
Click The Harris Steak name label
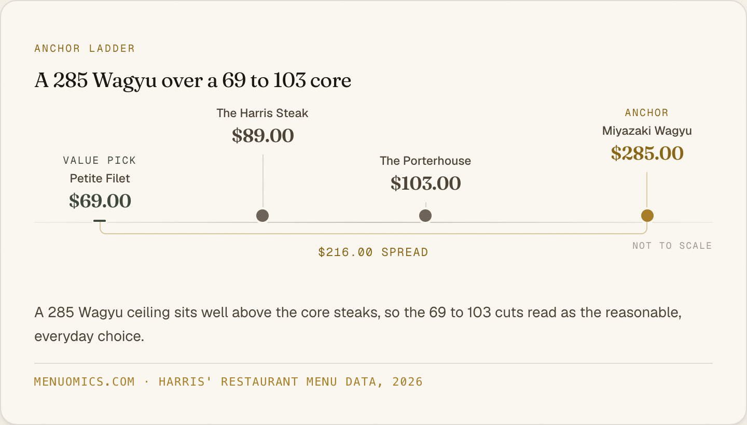(x=262, y=113)
